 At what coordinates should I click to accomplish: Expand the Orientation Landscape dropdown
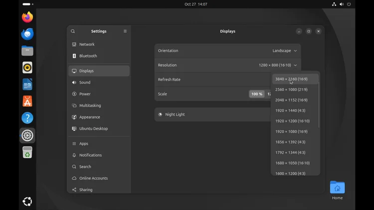285,51
